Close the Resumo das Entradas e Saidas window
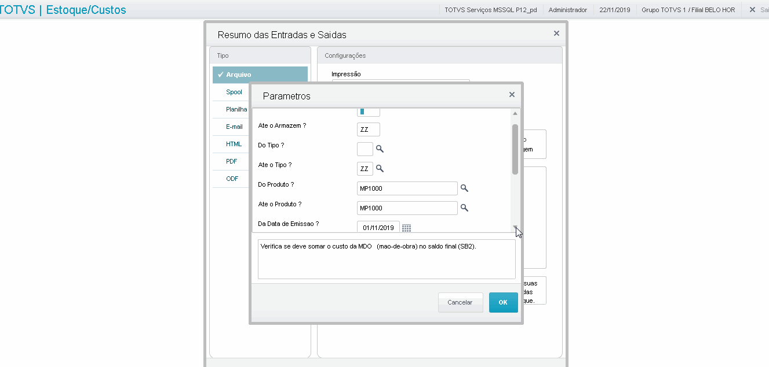Image resolution: width=769 pixels, height=367 pixels. pos(556,34)
